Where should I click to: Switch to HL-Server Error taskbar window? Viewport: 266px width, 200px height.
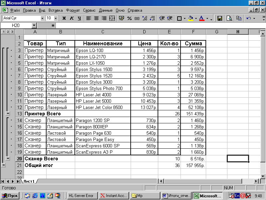pos(82,196)
